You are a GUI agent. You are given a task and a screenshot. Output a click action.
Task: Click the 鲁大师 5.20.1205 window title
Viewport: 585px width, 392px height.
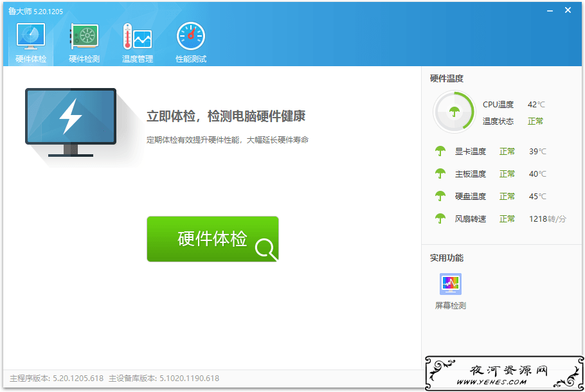coord(35,12)
